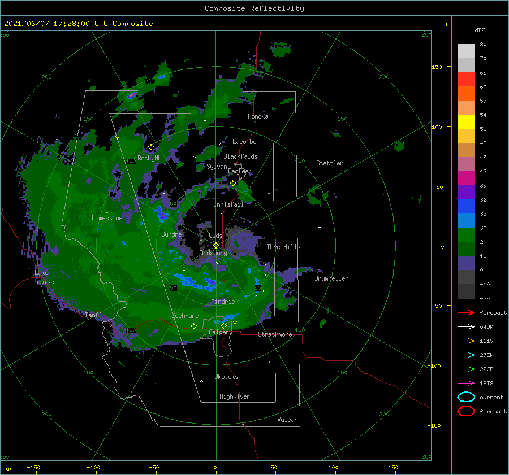Click the red forecast ellipse legend icon
Image resolution: width=509 pixels, height=475 pixels.
tap(466, 411)
